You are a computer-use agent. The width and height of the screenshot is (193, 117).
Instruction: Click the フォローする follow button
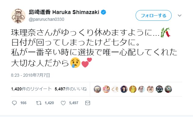pos(154,15)
